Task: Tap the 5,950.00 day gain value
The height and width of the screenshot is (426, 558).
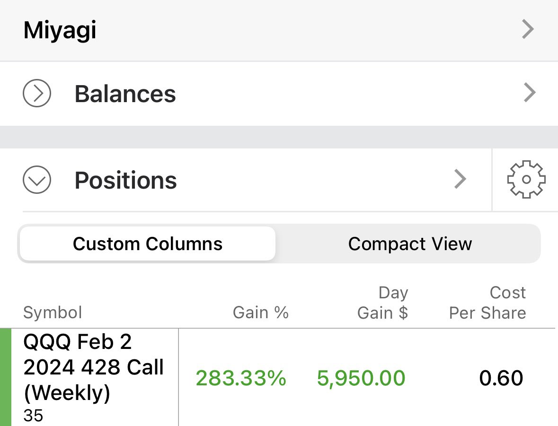Action: click(361, 378)
